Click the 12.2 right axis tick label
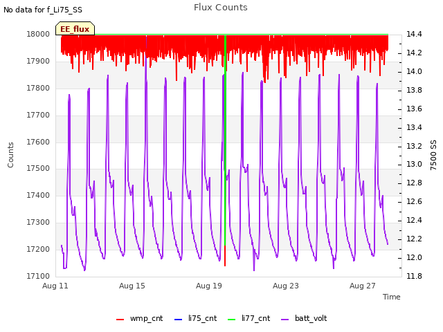The width and height of the screenshot is (443, 332). coord(414,239)
